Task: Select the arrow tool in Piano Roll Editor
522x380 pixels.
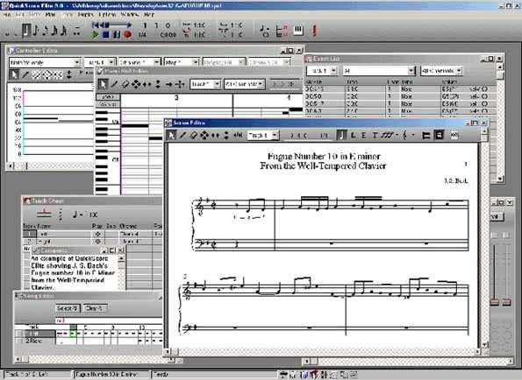Action: tap(103, 84)
